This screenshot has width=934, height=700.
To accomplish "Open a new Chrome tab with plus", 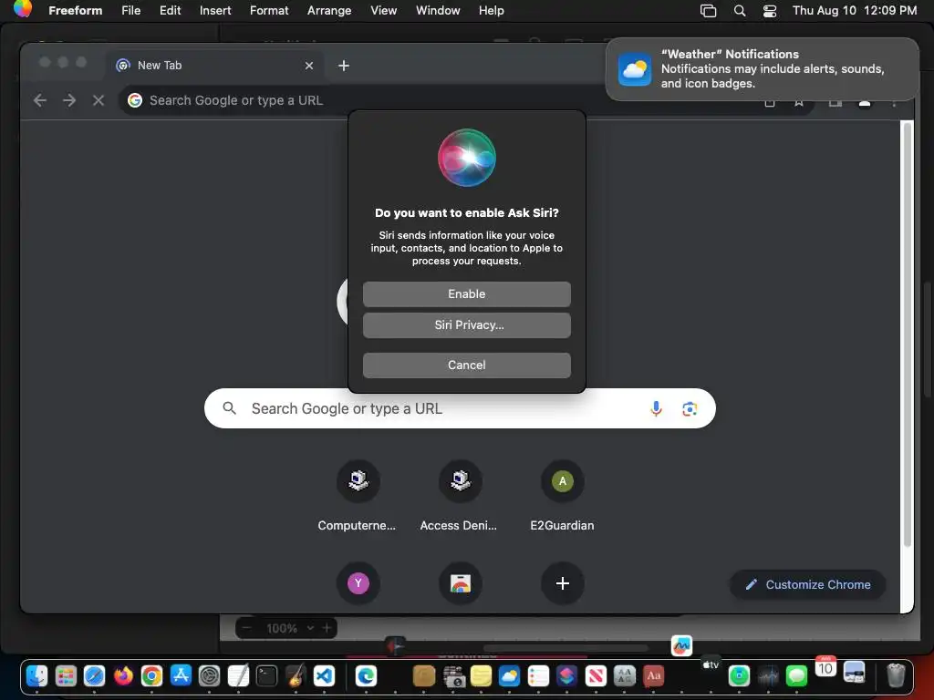I will click(x=344, y=66).
